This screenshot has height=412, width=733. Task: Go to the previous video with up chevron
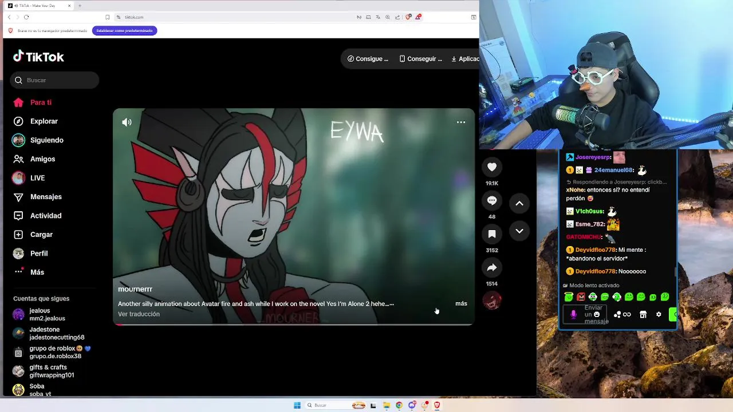[x=519, y=203]
